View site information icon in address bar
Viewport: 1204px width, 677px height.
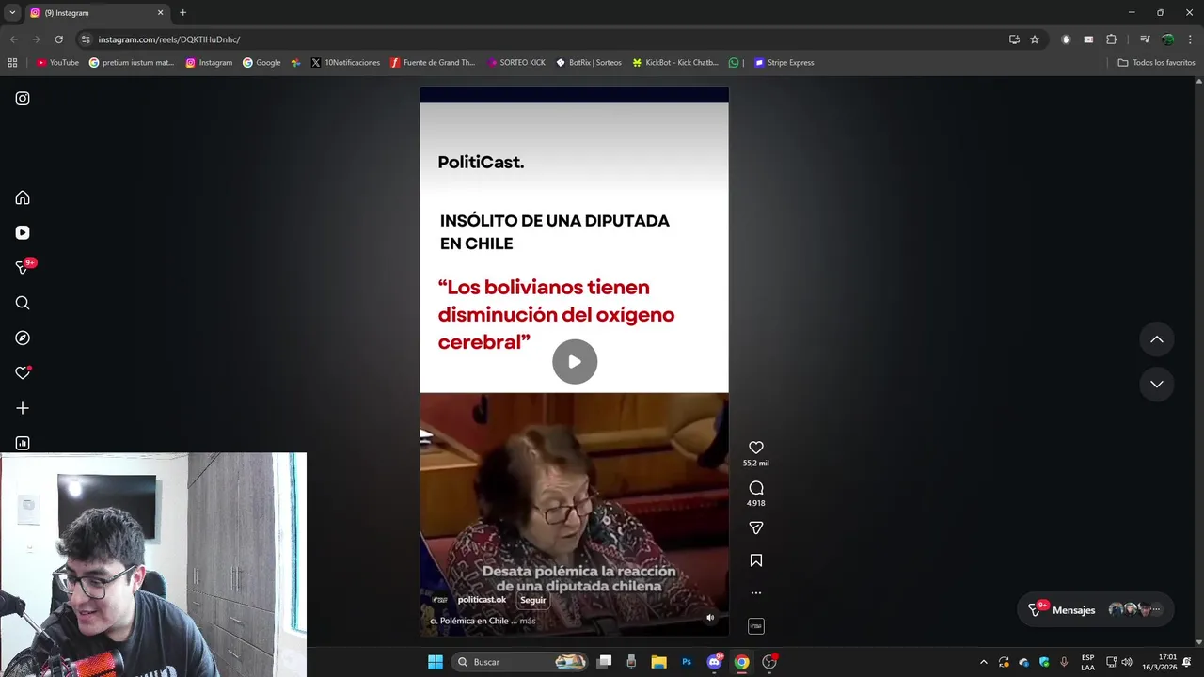coord(86,39)
